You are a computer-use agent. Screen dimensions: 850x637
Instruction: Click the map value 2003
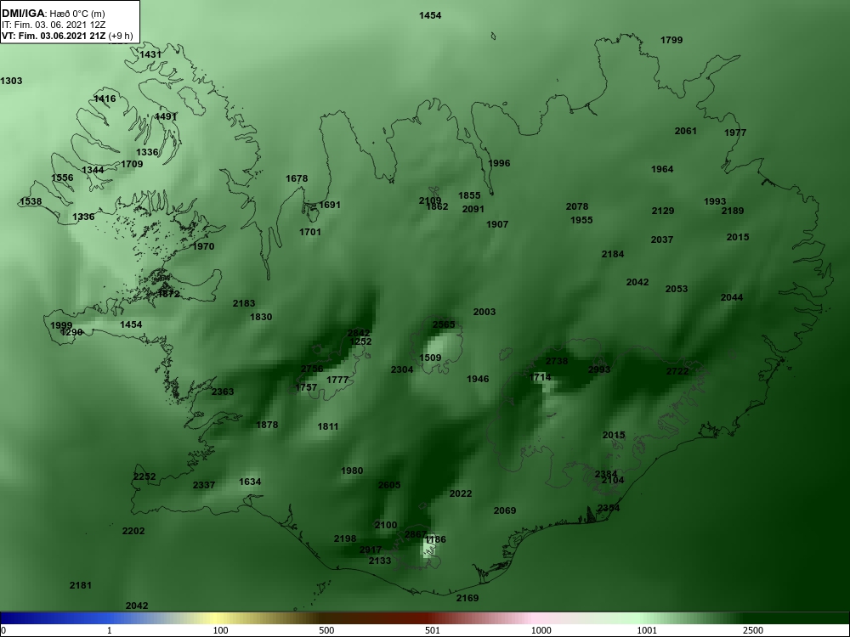tap(484, 312)
